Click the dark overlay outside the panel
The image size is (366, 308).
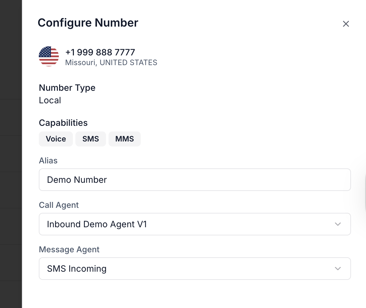11,154
